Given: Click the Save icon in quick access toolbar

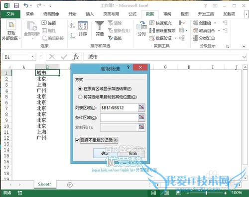Looking at the screenshot, I should coord(16,5).
